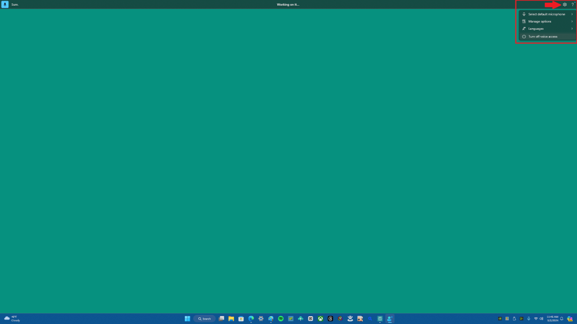Open the Windows Start menu
This screenshot has width=577, height=324.
click(187, 318)
